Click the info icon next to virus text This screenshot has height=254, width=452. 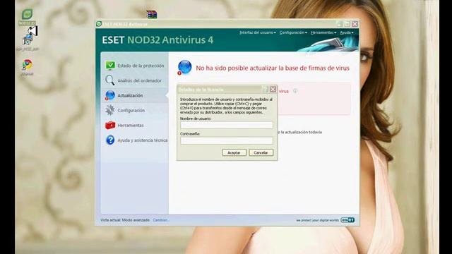[x=295, y=91]
